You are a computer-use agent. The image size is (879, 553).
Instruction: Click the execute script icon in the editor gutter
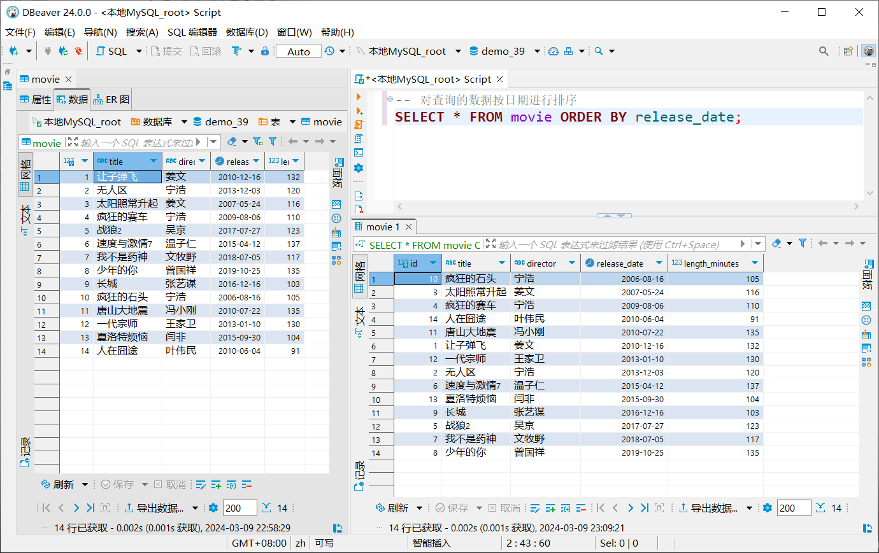coord(359,125)
